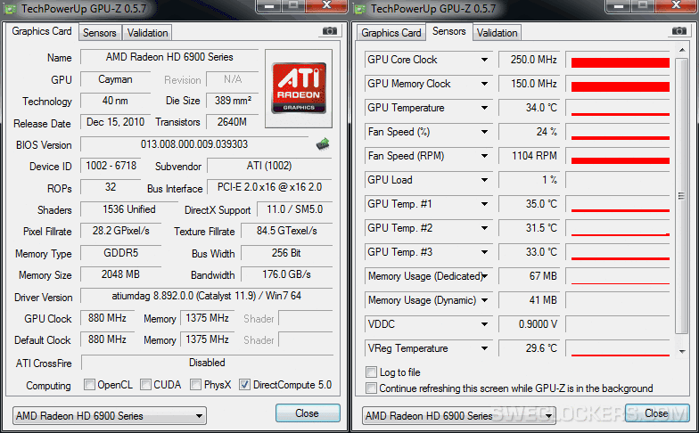
Task: Click the 1104 RPM fan speed reading
Action: click(530, 156)
